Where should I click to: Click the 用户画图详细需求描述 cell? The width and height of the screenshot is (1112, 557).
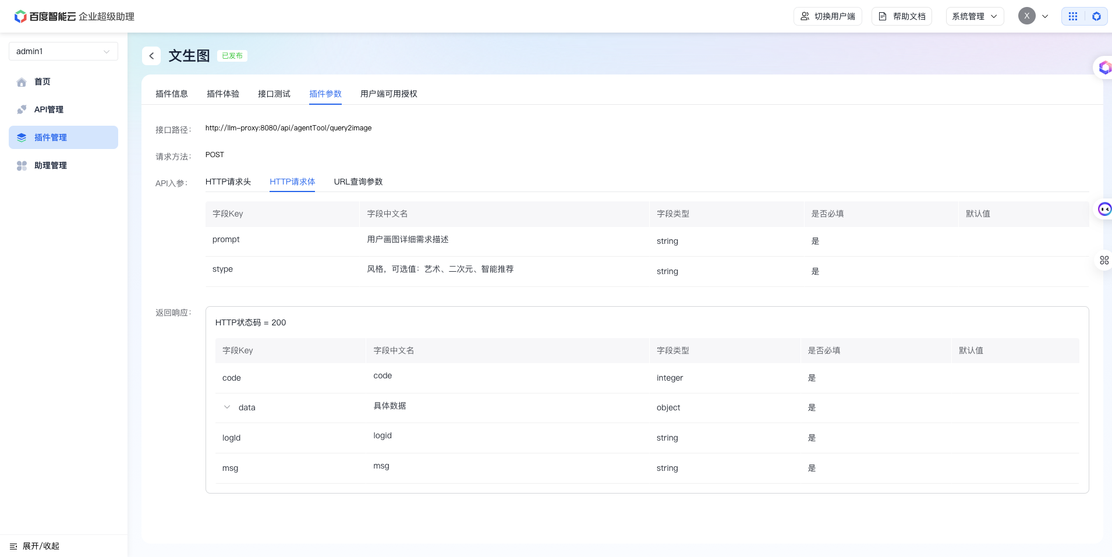408,239
